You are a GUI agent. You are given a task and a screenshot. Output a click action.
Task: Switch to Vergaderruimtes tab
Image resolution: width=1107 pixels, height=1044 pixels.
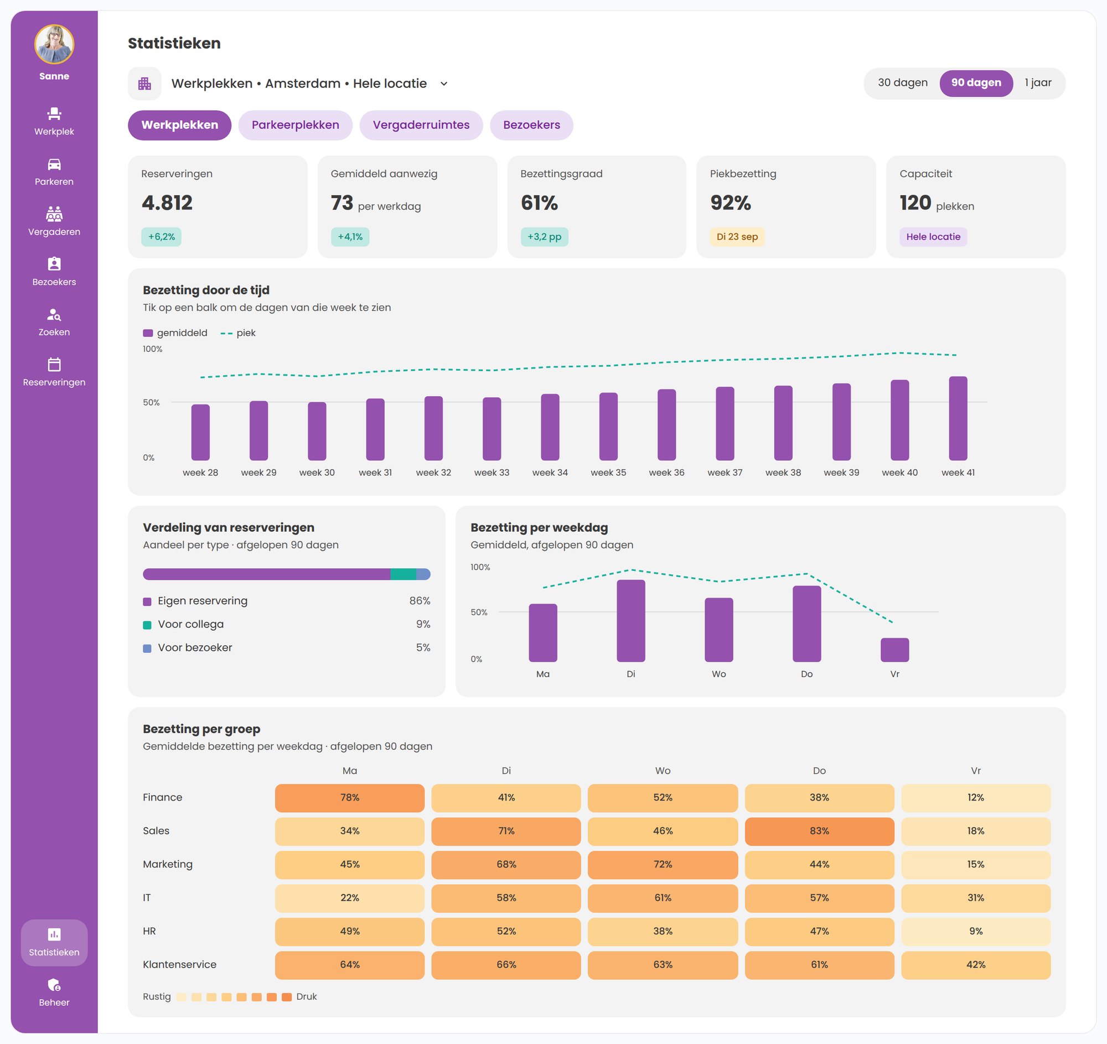click(421, 125)
